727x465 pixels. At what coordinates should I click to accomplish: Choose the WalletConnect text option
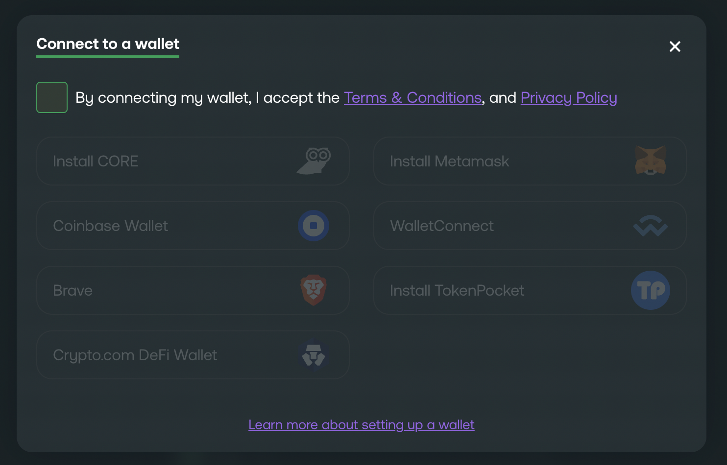(441, 226)
